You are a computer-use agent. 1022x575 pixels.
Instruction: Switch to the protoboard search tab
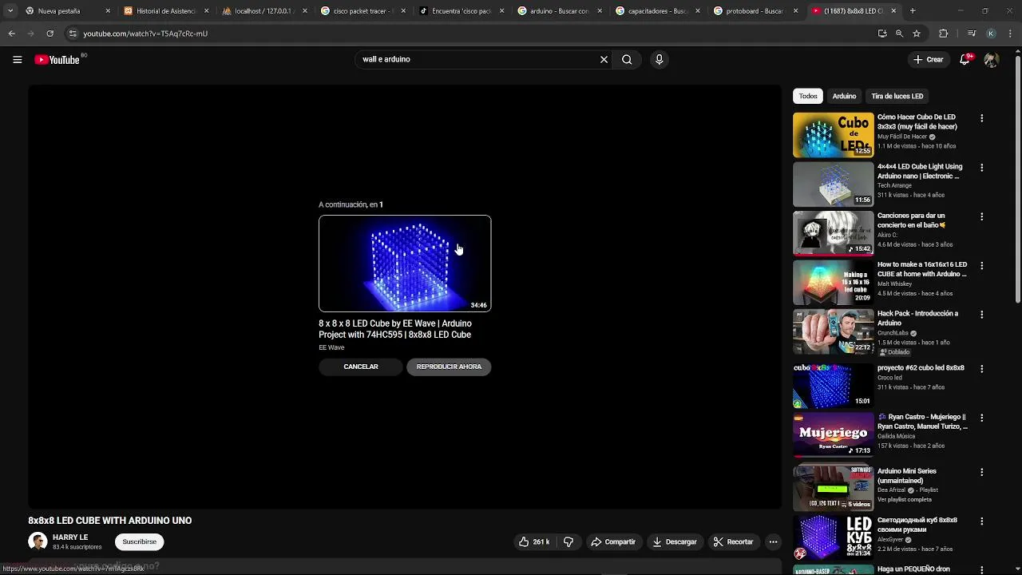[755, 11]
